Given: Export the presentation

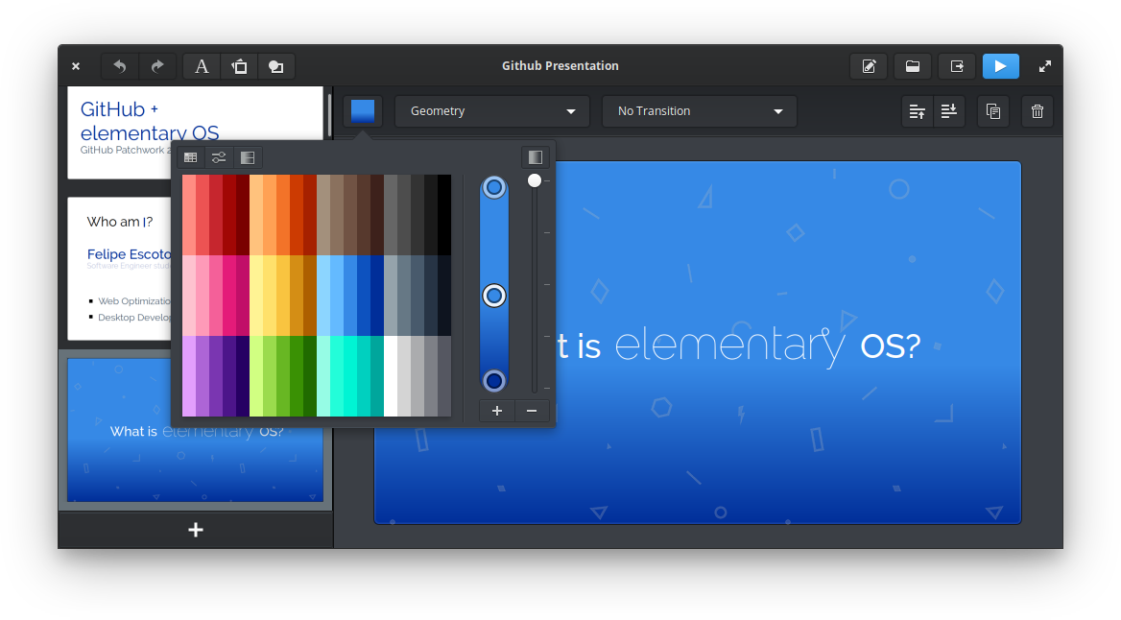Looking at the screenshot, I should coord(957,66).
